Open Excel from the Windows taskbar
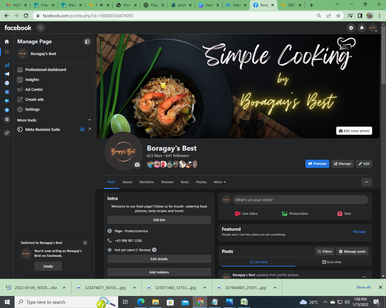This screenshot has width=386, height=308. 244,302
